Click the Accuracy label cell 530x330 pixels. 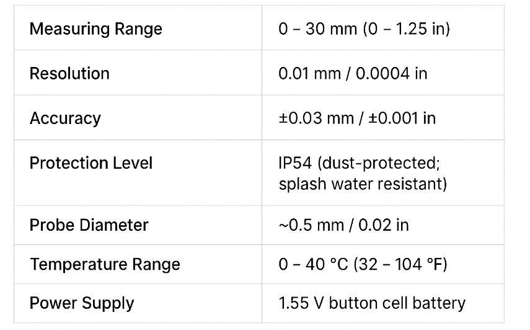(65, 118)
